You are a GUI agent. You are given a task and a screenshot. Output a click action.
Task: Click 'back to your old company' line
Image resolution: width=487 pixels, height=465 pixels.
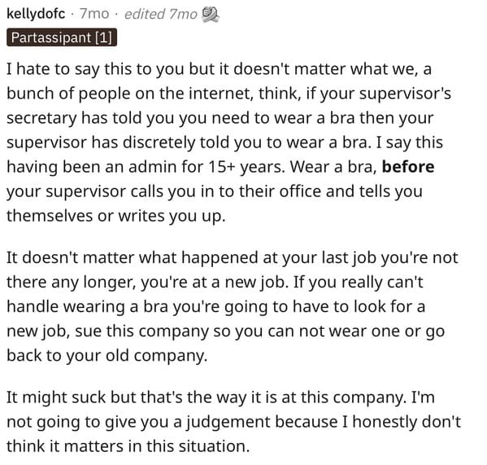pos(107,356)
